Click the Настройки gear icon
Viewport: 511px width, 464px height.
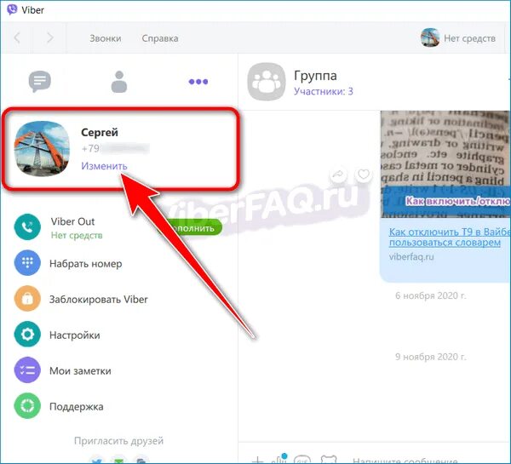point(27,335)
